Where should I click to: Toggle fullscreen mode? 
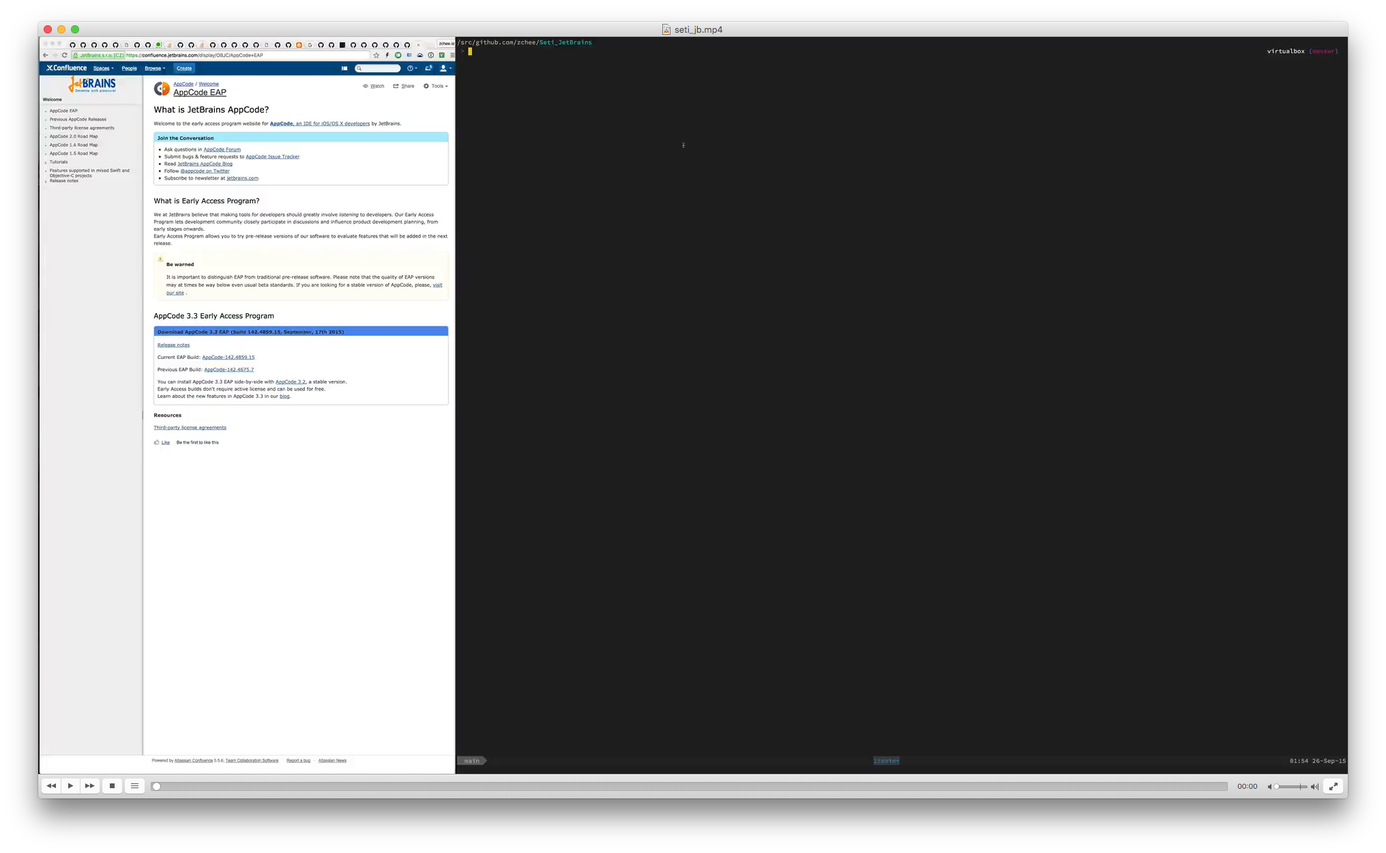(x=1333, y=786)
